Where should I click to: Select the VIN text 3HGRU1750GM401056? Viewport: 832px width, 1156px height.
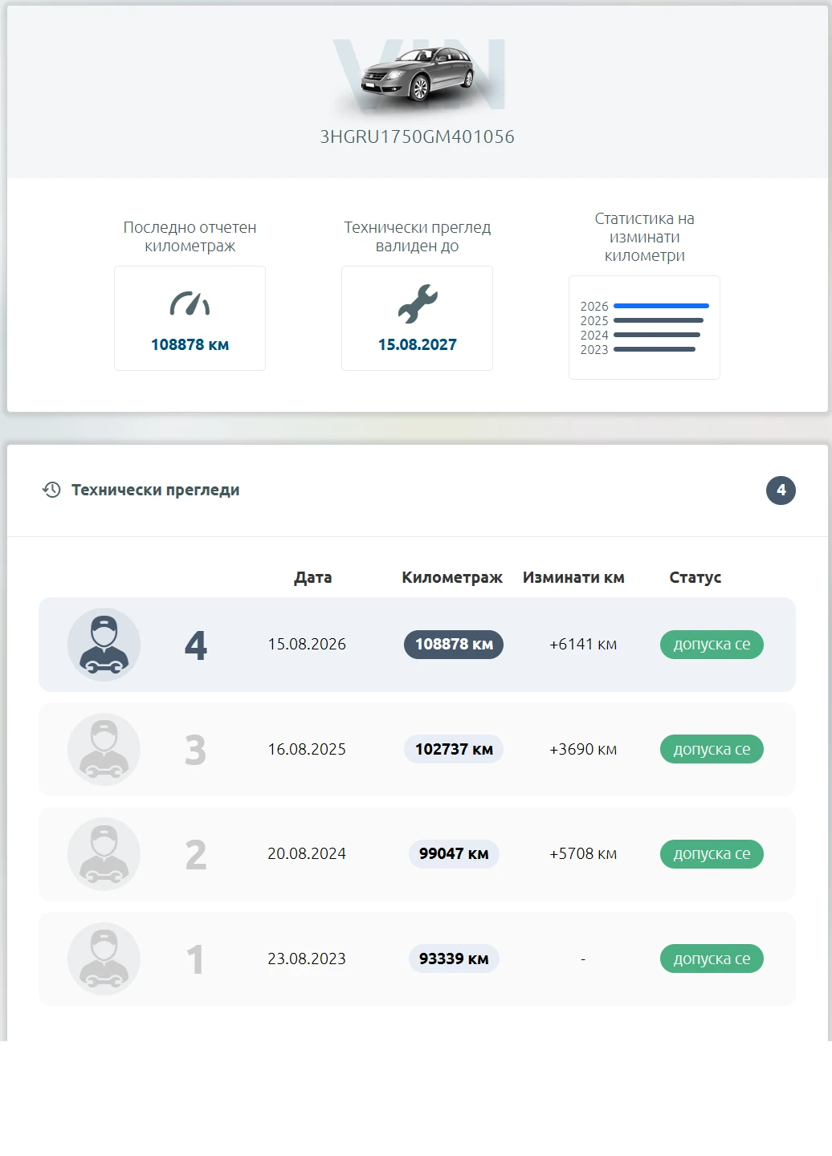tap(418, 136)
